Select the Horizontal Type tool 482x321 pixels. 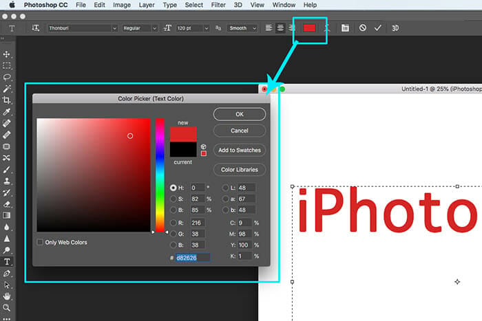(x=6, y=262)
